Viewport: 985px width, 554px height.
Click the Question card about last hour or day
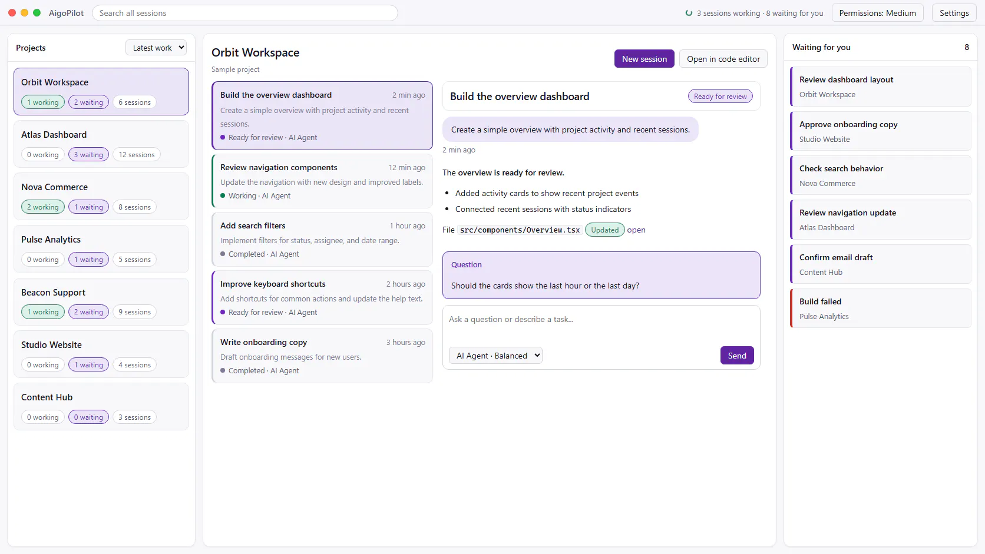tap(601, 276)
